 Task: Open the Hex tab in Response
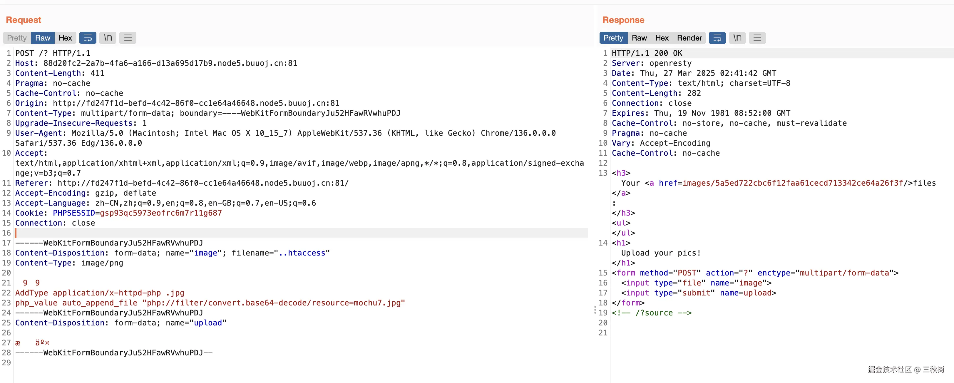coord(662,38)
